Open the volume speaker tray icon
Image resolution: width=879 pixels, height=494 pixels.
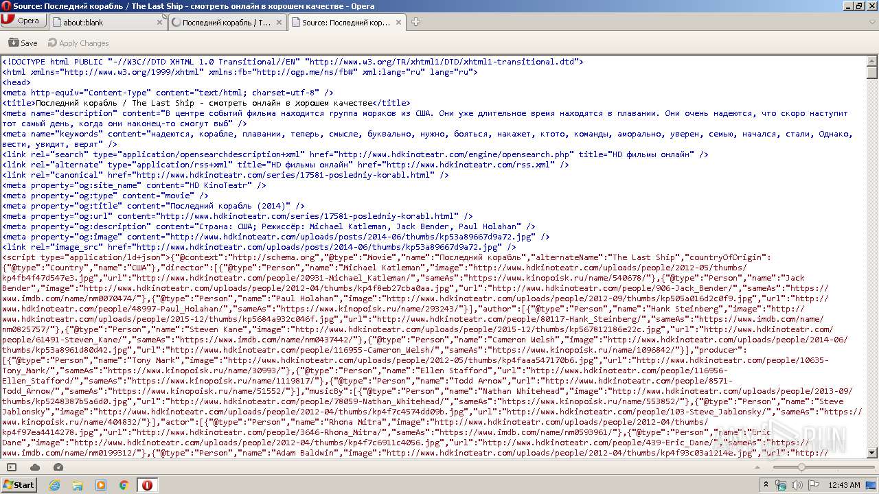[797, 485]
